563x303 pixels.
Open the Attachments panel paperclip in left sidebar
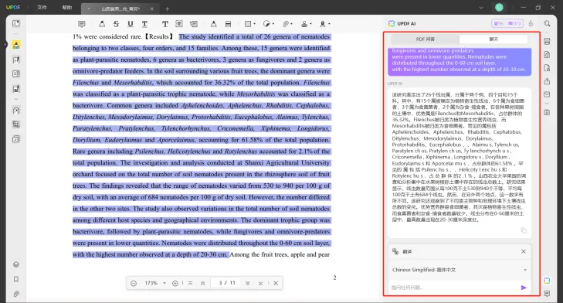tap(15, 294)
